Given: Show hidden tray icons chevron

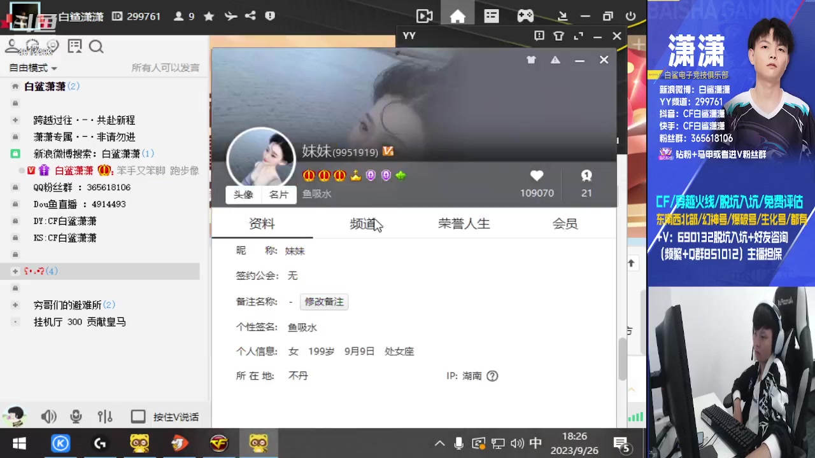Looking at the screenshot, I should click(x=439, y=443).
